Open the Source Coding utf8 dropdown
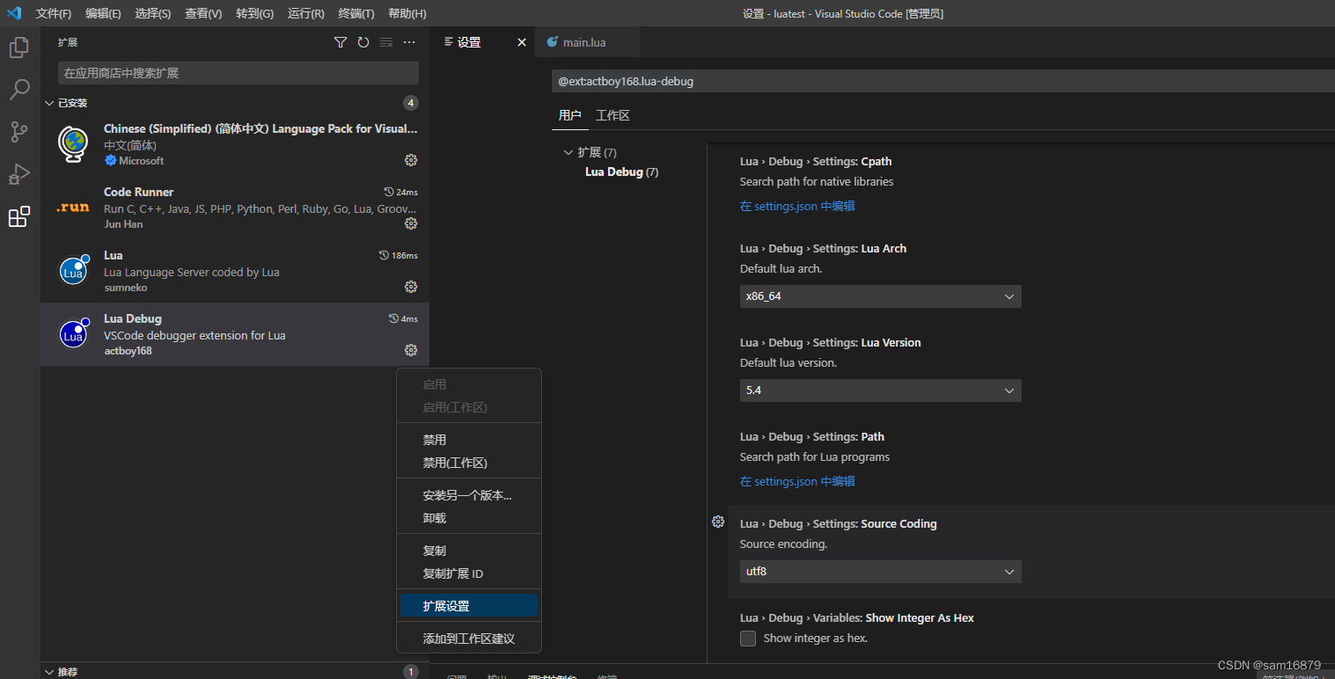The height and width of the screenshot is (679, 1335). pyautogui.click(x=880, y=572)
